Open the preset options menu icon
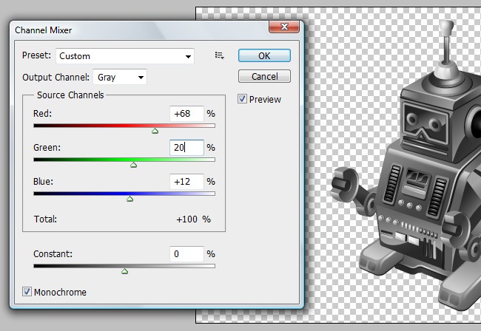Screen dimensions: 481x331 [x=219, y=55]
